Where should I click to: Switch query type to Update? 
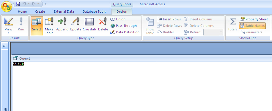pyautogui.click(x=76, y=24)
